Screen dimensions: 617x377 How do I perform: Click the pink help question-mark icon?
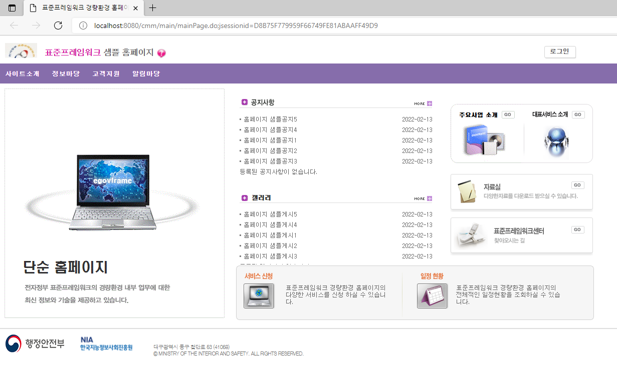(161, 53)
